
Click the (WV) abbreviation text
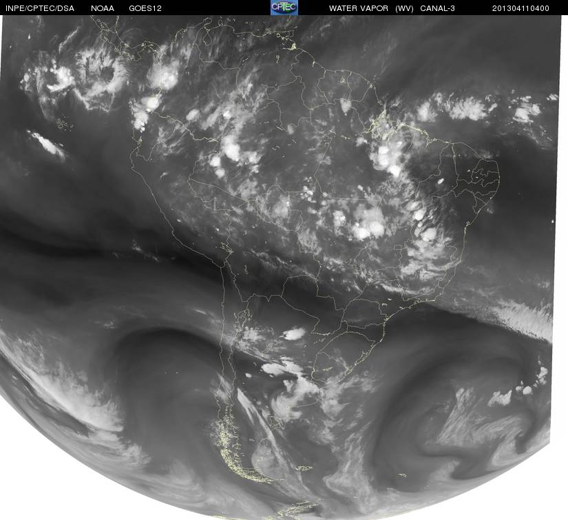tap(404, 8)
